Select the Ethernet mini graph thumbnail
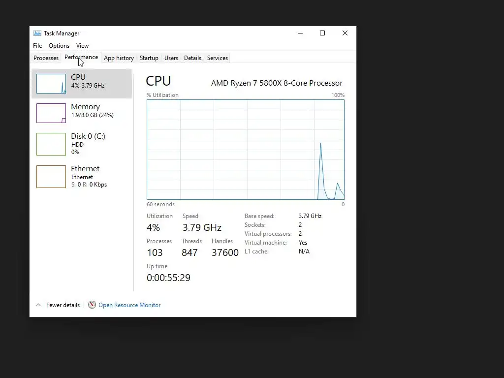The height and width of the screenshot is (378, 504). tap(51, 177)
